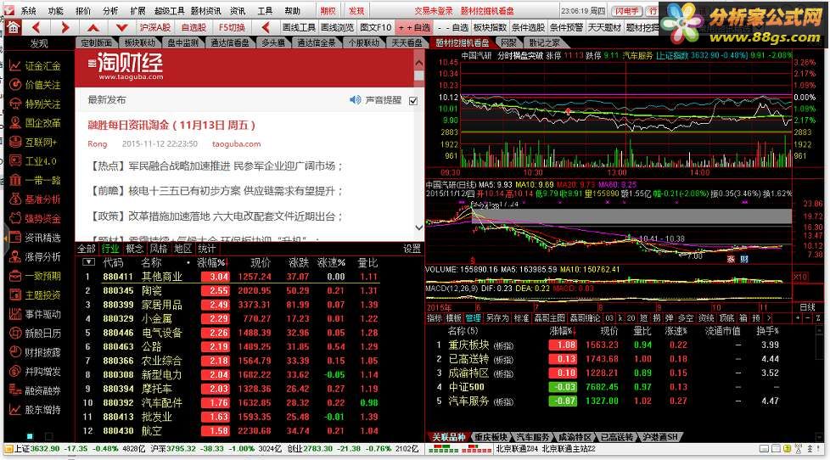Open 并购增发 sidebar item
Screen dimensions: 830x460
[36, 371]
